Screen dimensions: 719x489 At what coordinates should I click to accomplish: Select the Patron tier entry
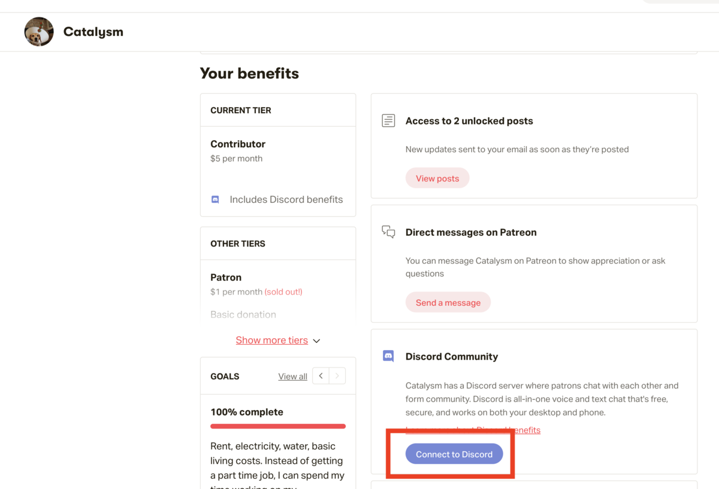point(226,277)
